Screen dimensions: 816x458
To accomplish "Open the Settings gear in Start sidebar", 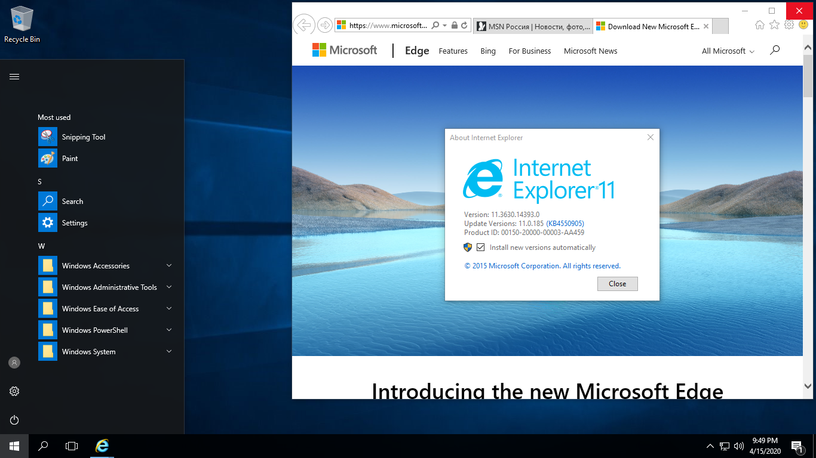I will coord(14,391).
